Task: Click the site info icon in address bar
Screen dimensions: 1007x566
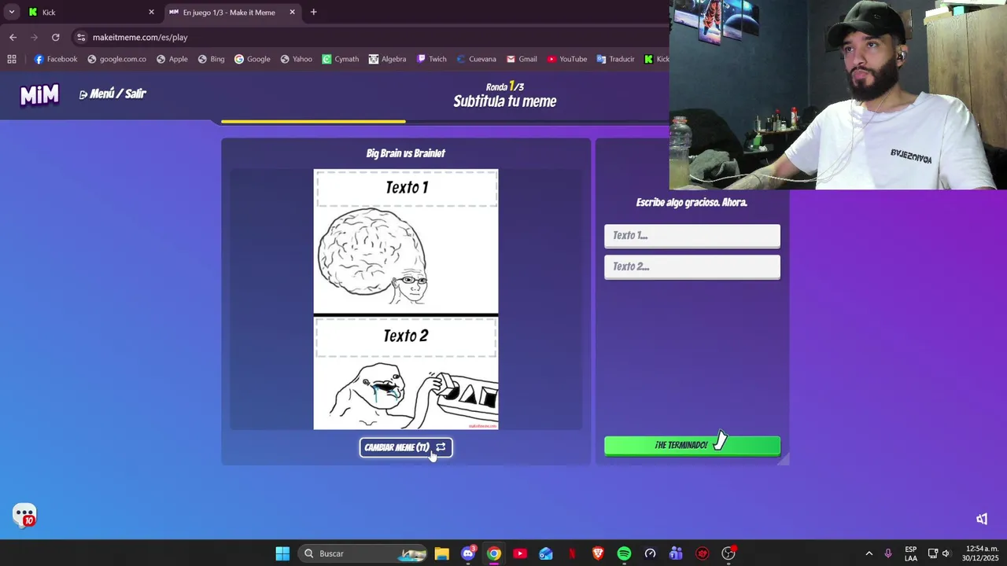Action: click(x=80, y=37)
